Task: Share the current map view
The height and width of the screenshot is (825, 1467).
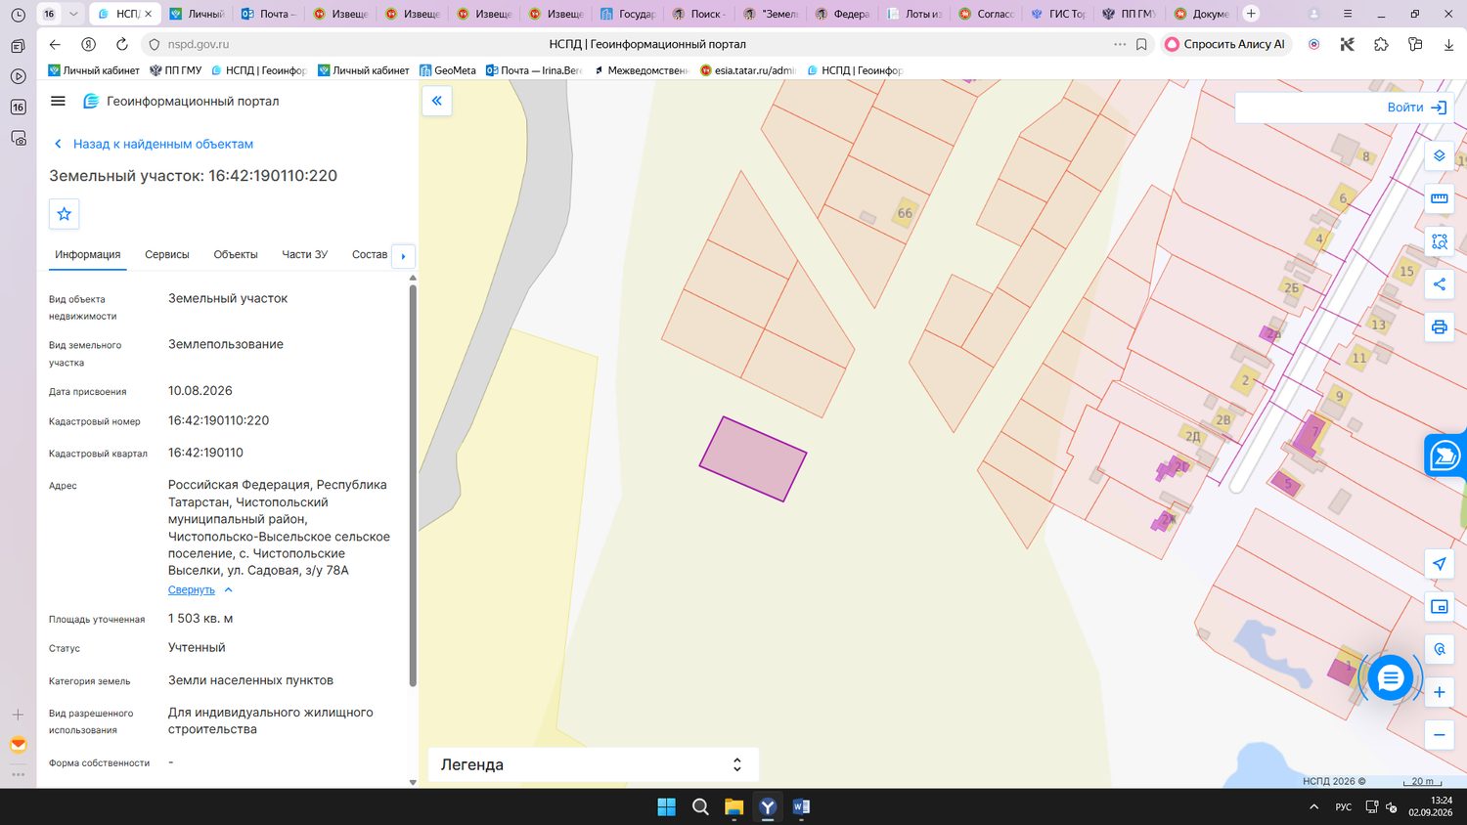Action: [1439, 284]
